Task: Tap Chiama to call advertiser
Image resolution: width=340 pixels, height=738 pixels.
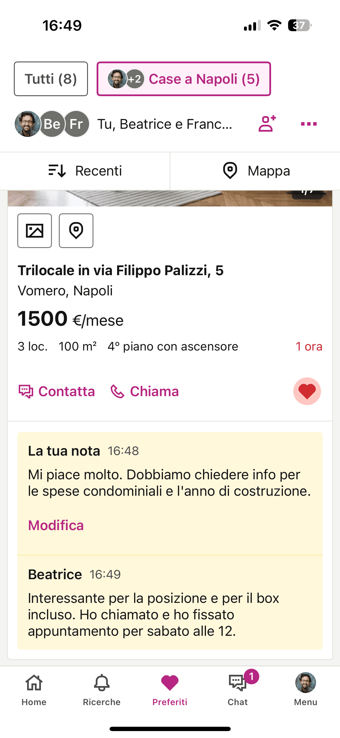Action: [145, 392]
